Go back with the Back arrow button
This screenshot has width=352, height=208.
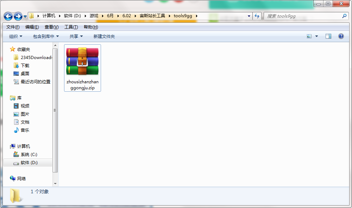click(x=8, y=16)
